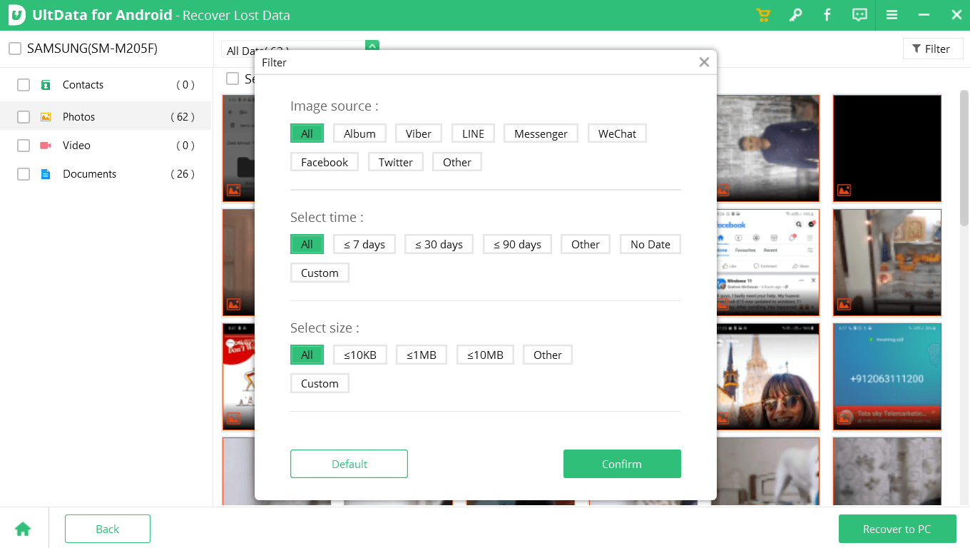
Task: Go to home via the house icon
Action: coord(23,529)
